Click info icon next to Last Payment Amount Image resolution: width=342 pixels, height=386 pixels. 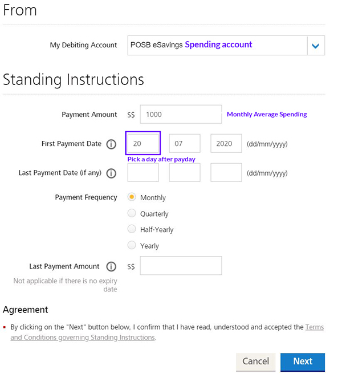point(111,267)
